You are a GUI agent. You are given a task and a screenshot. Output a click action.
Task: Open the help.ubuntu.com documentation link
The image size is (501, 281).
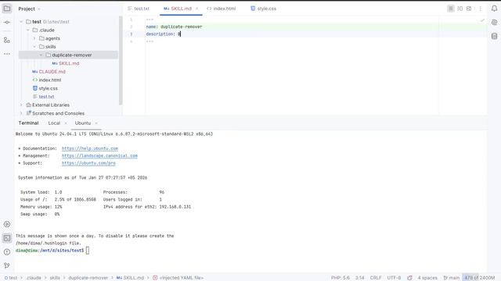(90, 148)
